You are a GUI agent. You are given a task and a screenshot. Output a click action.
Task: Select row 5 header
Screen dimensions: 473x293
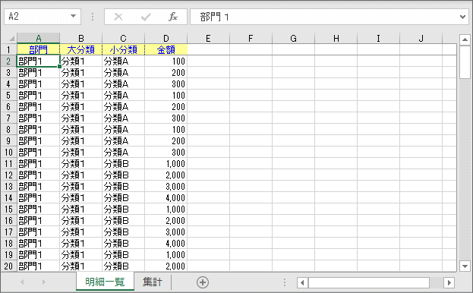8,95
